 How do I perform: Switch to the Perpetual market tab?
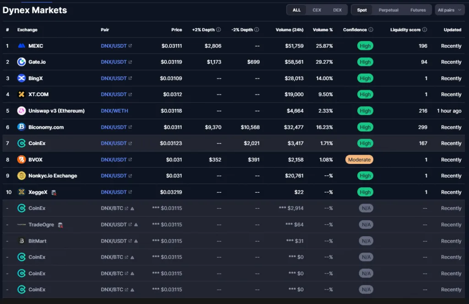click(x=388, y=10)
